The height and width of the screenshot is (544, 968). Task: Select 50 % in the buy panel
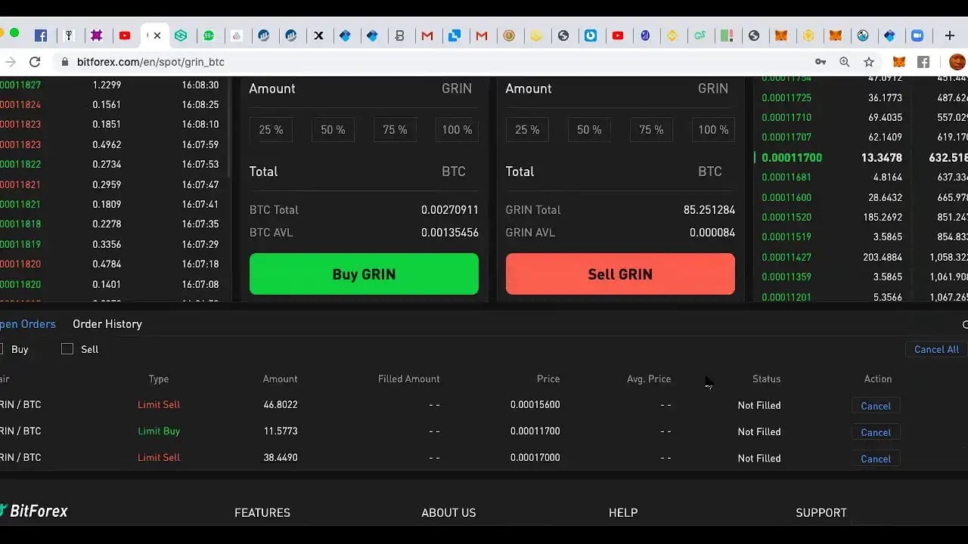tap(333, 130)
